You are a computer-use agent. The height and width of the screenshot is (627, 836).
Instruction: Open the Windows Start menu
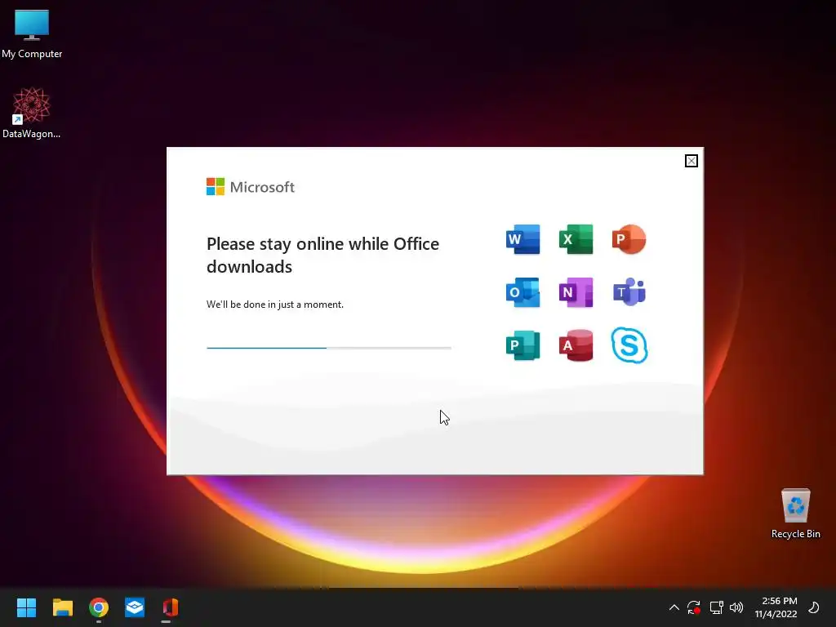click(x=26, y=607)
